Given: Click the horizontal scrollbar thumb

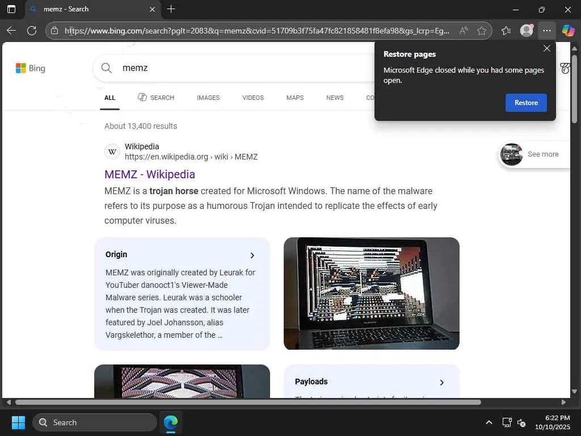Looking at the screenshot, I should tap(249, 403).
